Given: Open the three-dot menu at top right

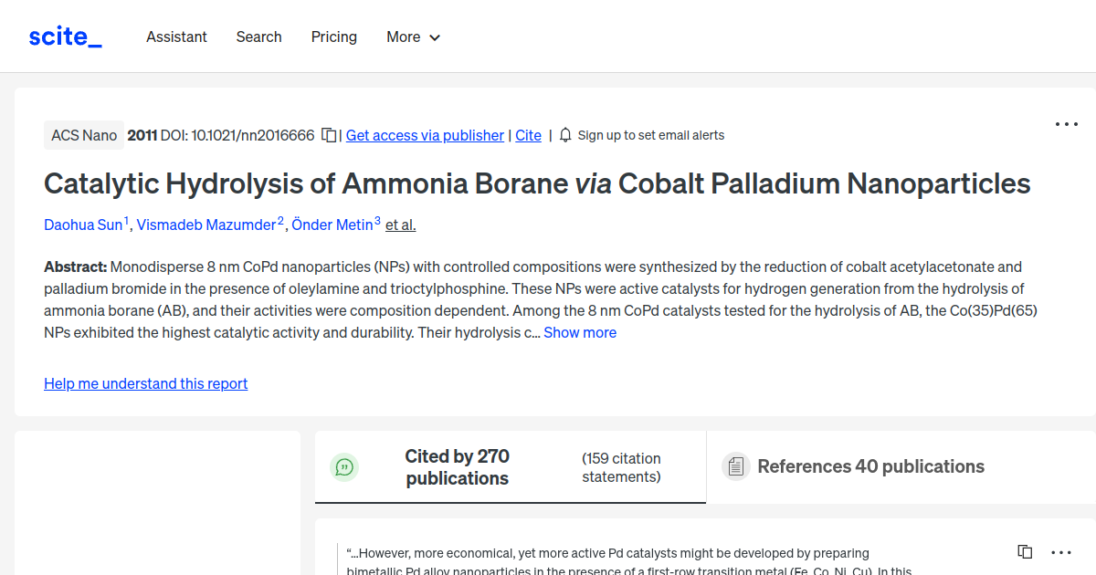Looking at the screenshot, I should (x=1066, y=123).
